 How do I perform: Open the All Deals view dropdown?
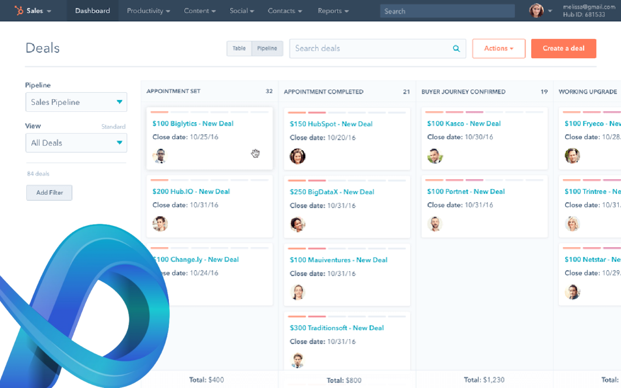pyautogui.click(x=76, y=143)
